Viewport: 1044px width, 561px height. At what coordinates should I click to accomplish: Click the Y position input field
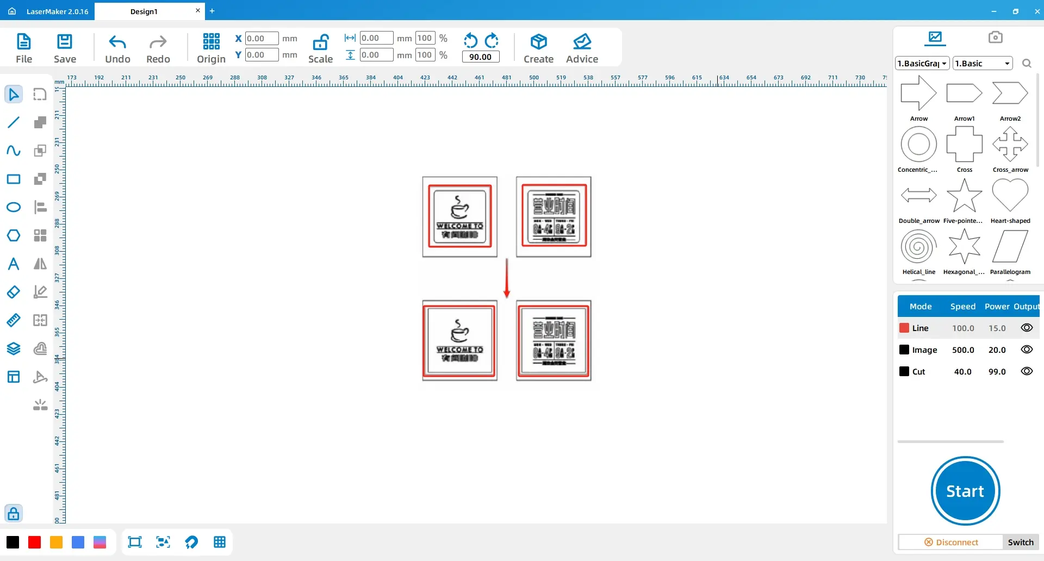click(262, 54)
